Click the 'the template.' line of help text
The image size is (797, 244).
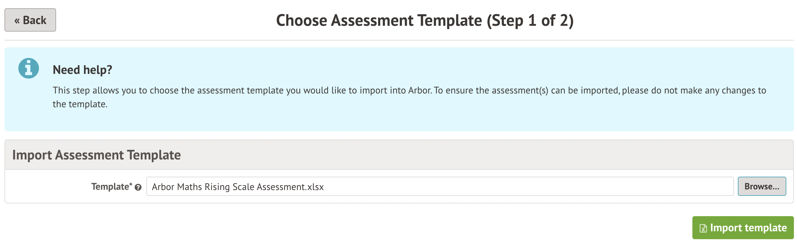click(x=80, y=104)
